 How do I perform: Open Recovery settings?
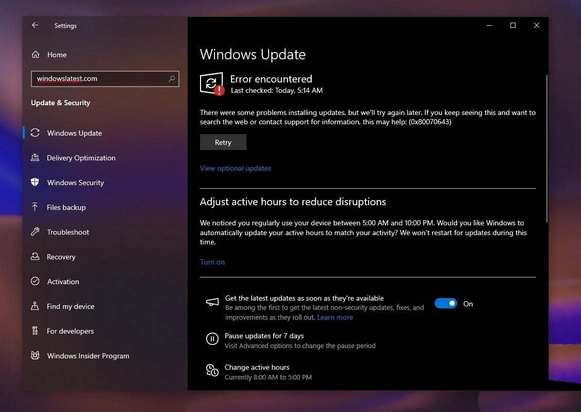61,257
